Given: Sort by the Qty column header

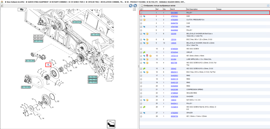Looking at the screenshot, I should [164, 9].
